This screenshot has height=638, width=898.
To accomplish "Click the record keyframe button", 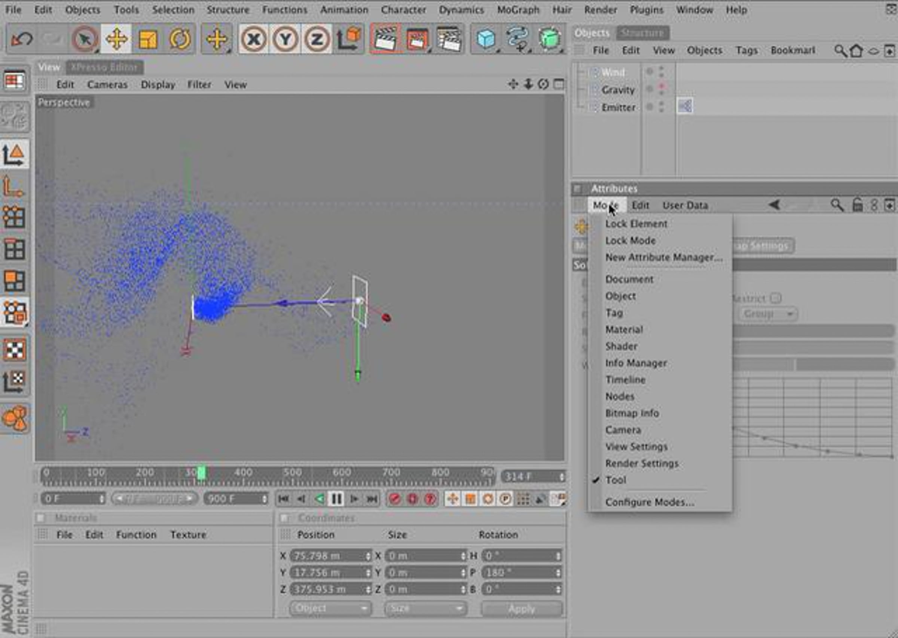I will click(395, 499).
